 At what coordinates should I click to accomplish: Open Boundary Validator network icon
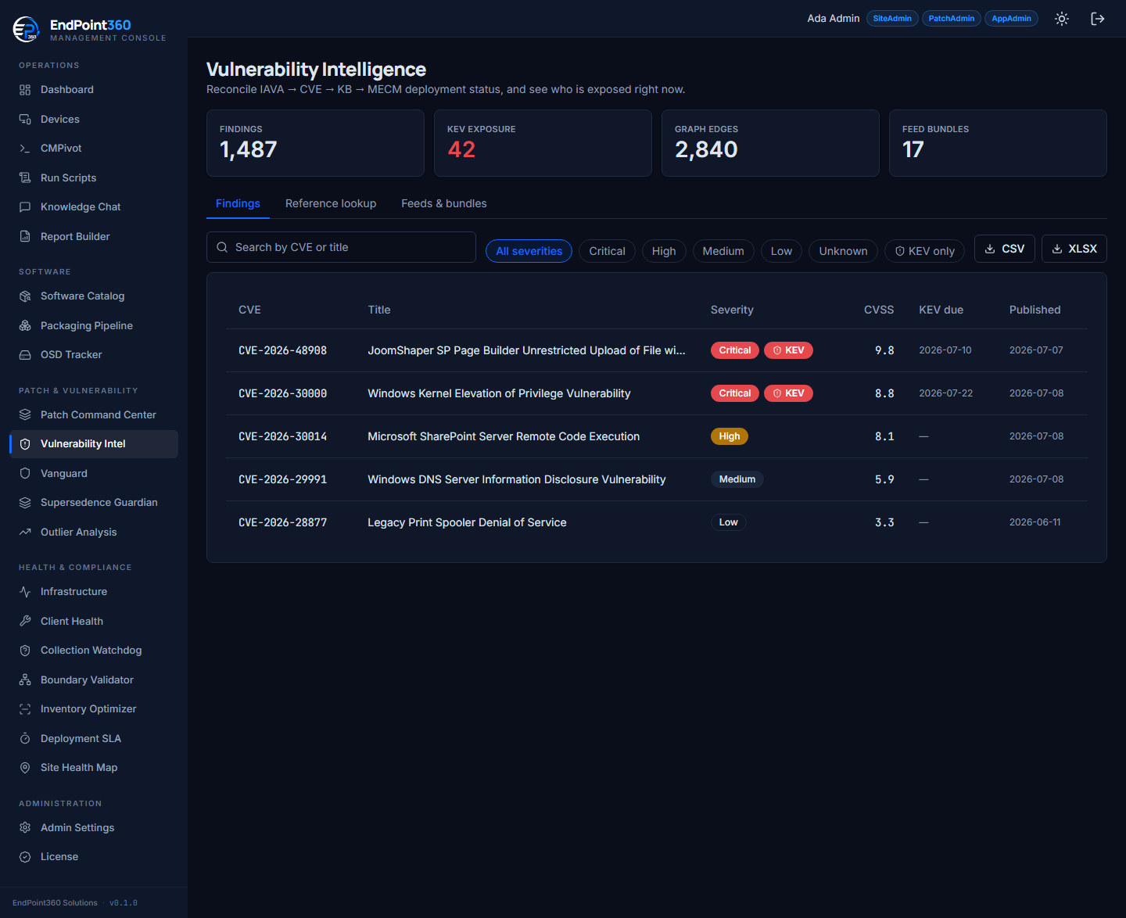25,680
